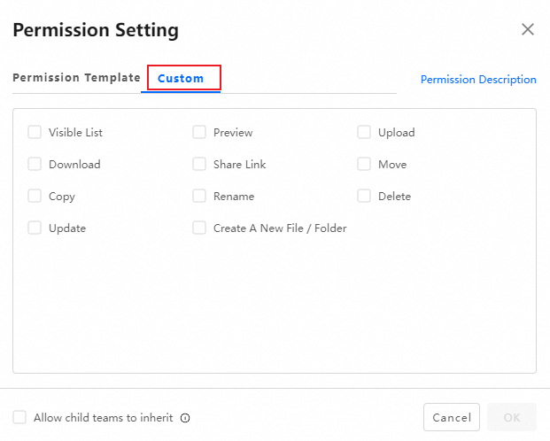Open the Permission Description link
The height and width of the screenshot is (441, 550).
478,80
